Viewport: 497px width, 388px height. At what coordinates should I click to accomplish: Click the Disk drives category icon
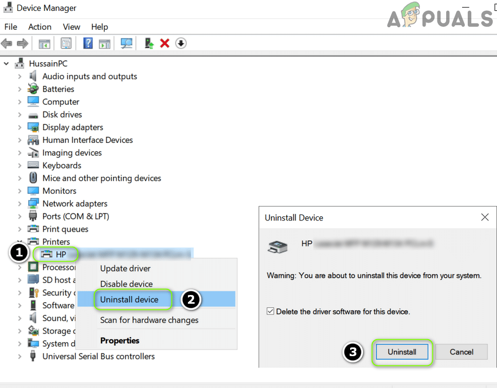click(33, 115)
